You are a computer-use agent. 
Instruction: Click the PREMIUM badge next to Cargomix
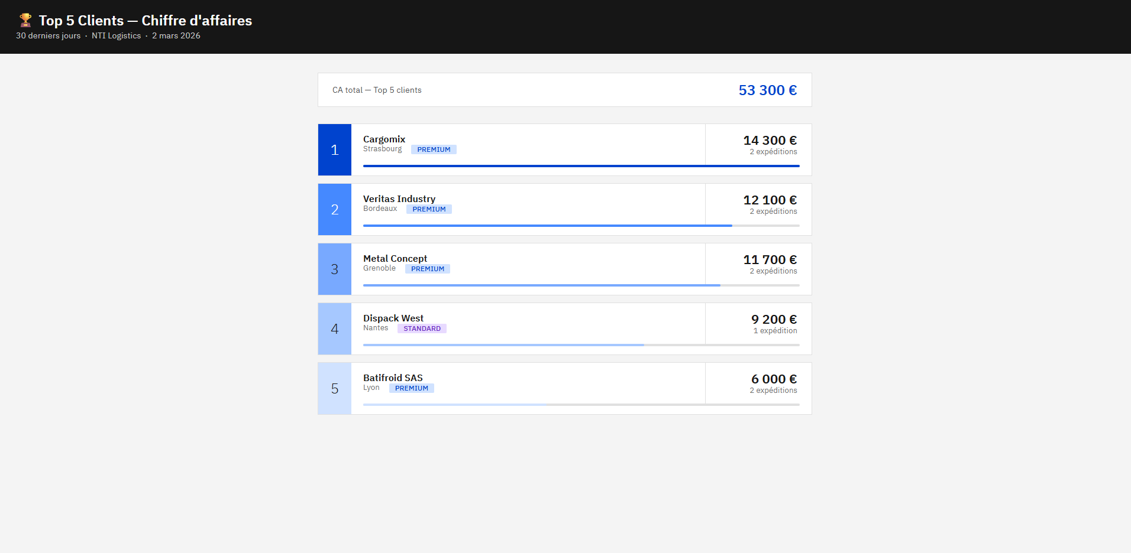click(x=434, y=149)
